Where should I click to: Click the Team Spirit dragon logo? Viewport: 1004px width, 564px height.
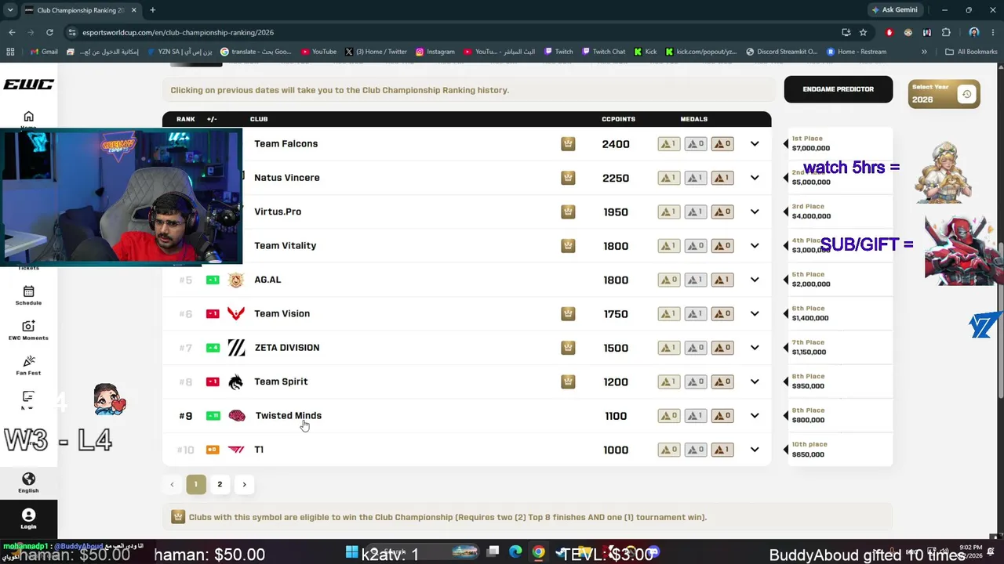click(x=236, y=381)
